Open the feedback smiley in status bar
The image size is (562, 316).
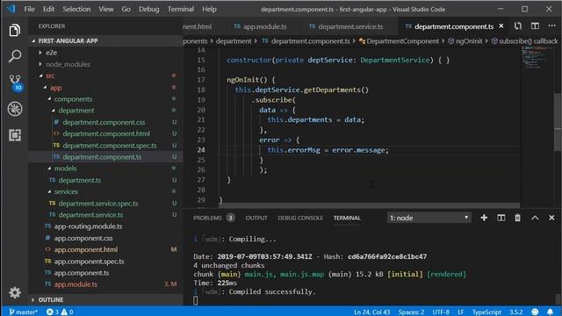pos(535,312)
